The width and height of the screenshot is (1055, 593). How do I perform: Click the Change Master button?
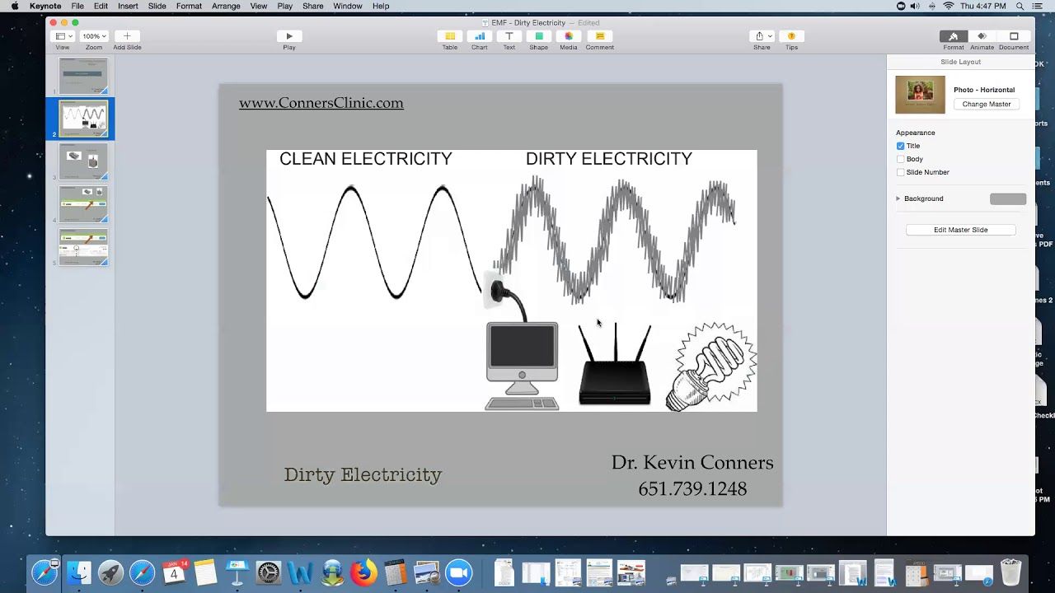(x=986, y=105)
